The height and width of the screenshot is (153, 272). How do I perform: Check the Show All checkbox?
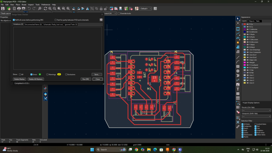click(20, 74)
